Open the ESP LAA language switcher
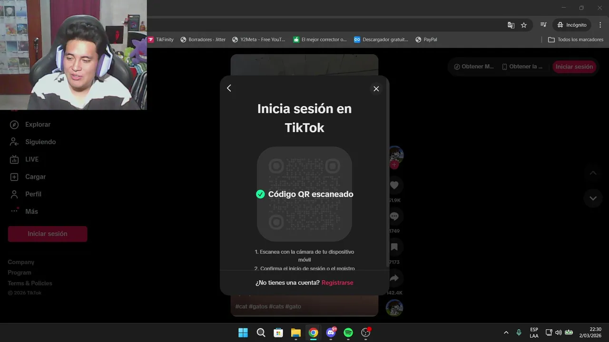The height and width of the screenshot is (342, 609). pos(534,332)
